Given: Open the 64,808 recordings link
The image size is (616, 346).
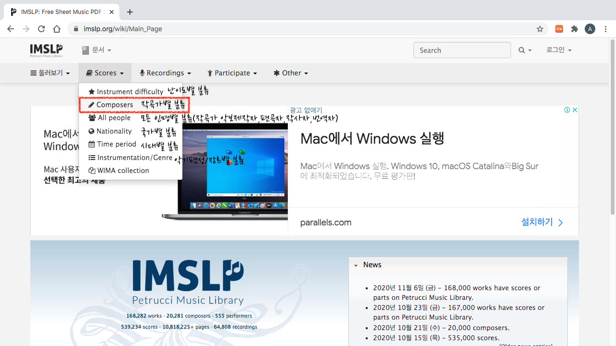Looking at the screenshot, I should coord(235,327).
